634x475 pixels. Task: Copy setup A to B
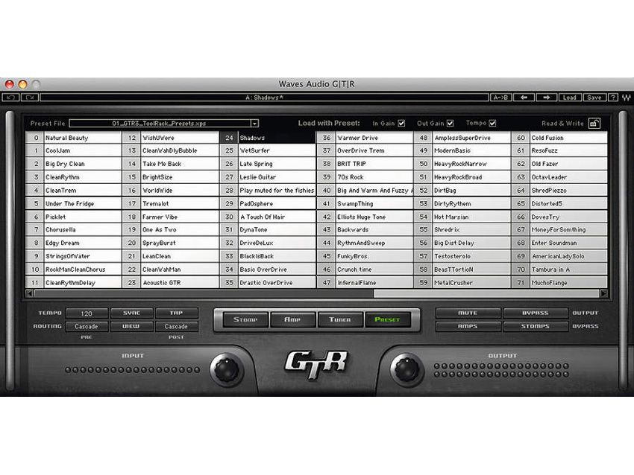tap(501, 98)
